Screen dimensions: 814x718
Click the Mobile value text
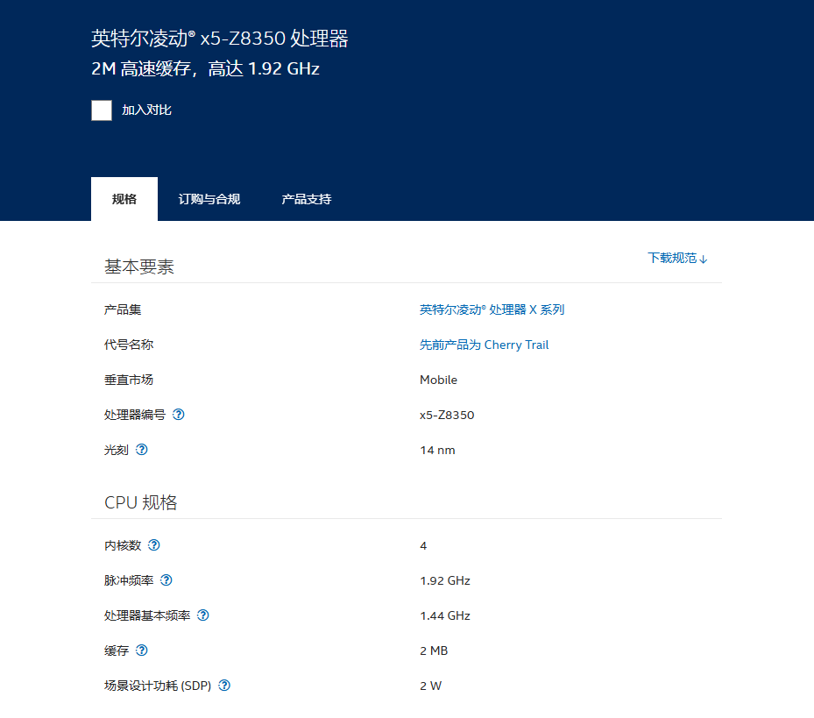pos(438,380)
